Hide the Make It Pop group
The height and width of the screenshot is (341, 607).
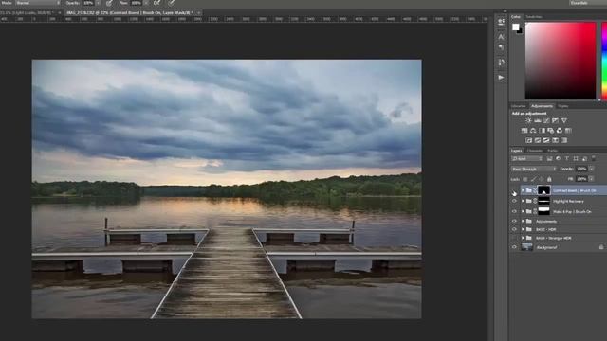click(514, 211)
